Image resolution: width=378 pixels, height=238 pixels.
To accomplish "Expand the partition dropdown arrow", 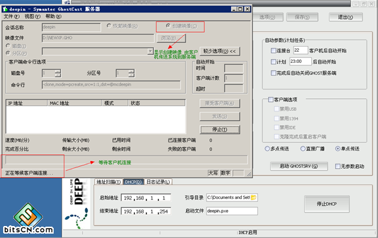I will [x=150, y=51].
